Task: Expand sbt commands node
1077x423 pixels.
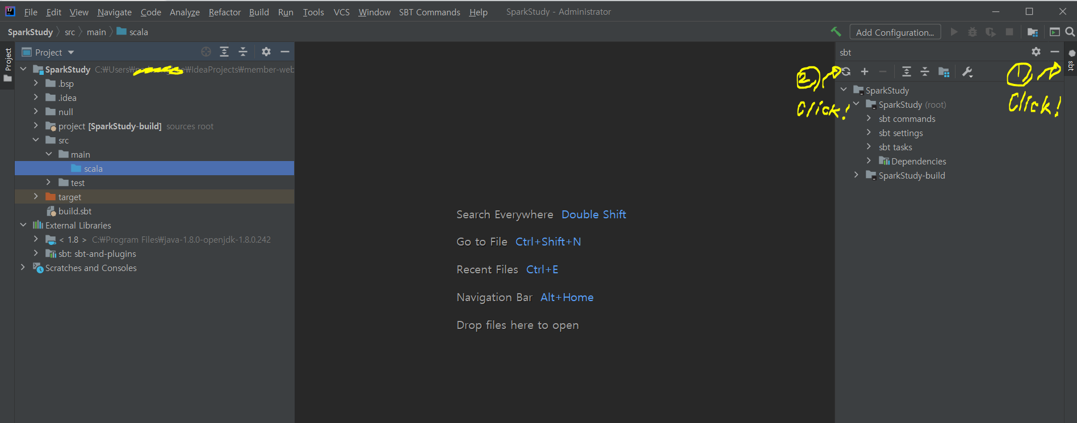Action: click(869, 118)
